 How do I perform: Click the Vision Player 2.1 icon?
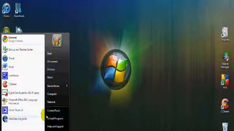tap(5, 110)
